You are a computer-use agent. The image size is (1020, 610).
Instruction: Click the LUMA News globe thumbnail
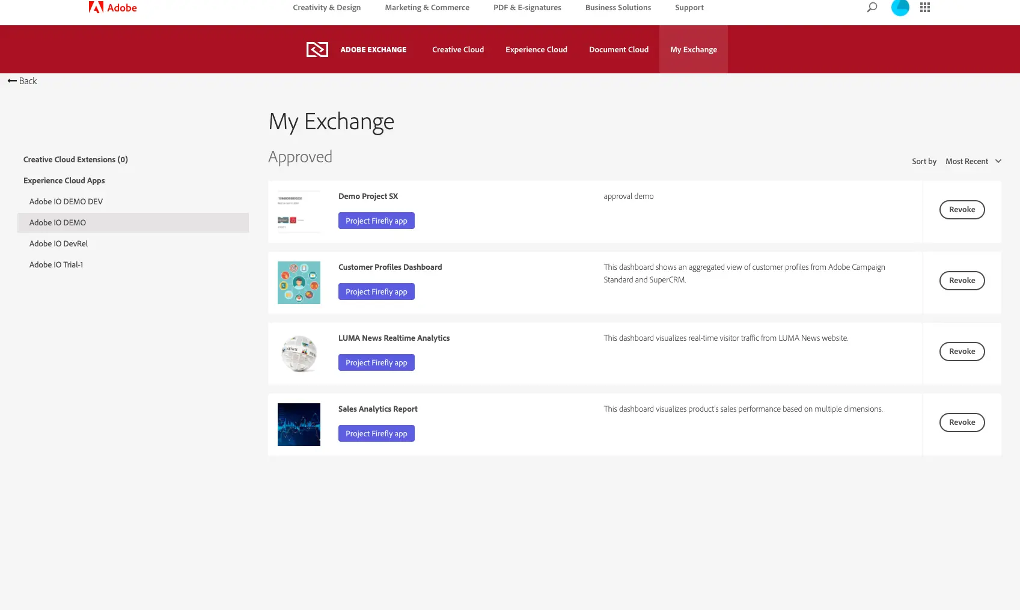tap(299, 353)
